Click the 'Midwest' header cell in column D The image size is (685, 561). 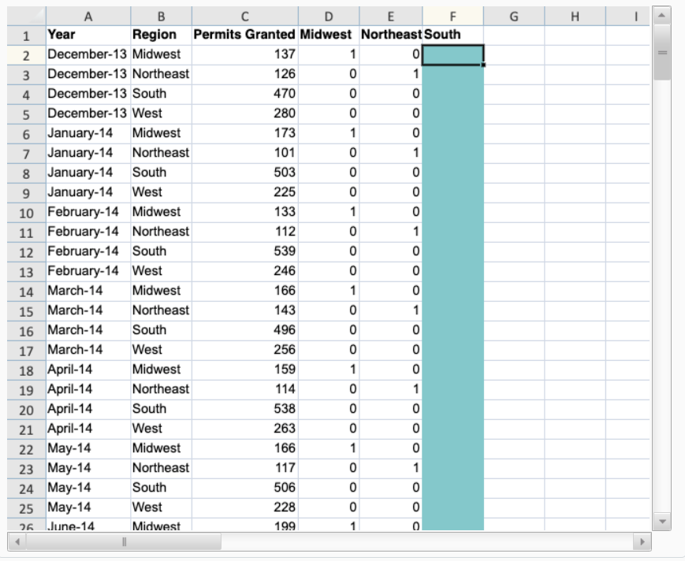click(329, 35)
